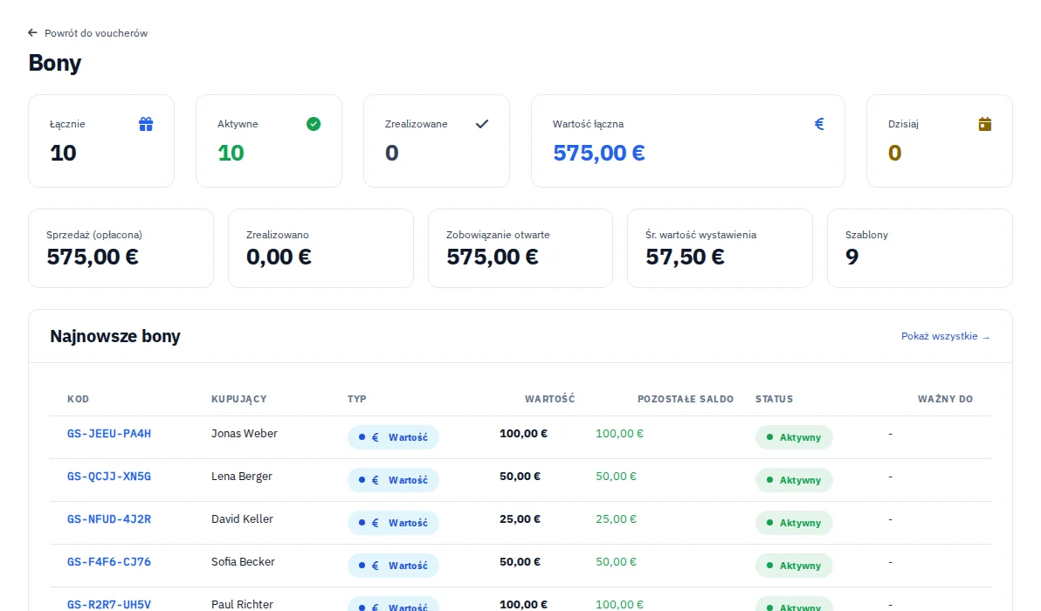Screen dimensions: 1041x611
Task: Click the WAŻNY DO column header
Action: (946, 399)
